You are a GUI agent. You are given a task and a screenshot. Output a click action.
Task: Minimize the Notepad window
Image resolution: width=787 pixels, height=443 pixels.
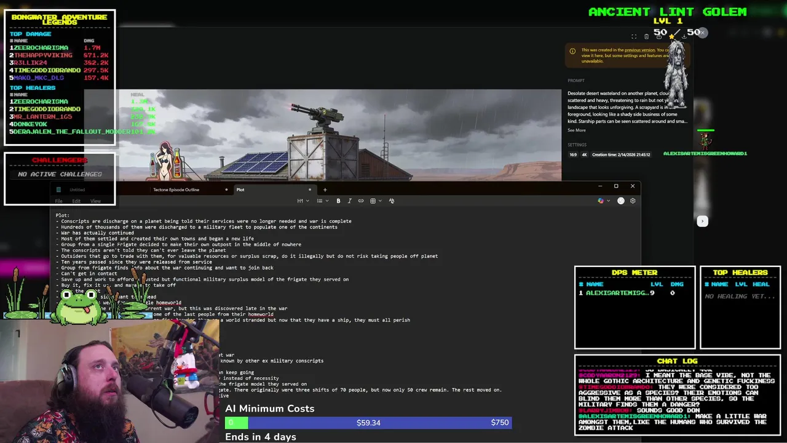[599, 186]
